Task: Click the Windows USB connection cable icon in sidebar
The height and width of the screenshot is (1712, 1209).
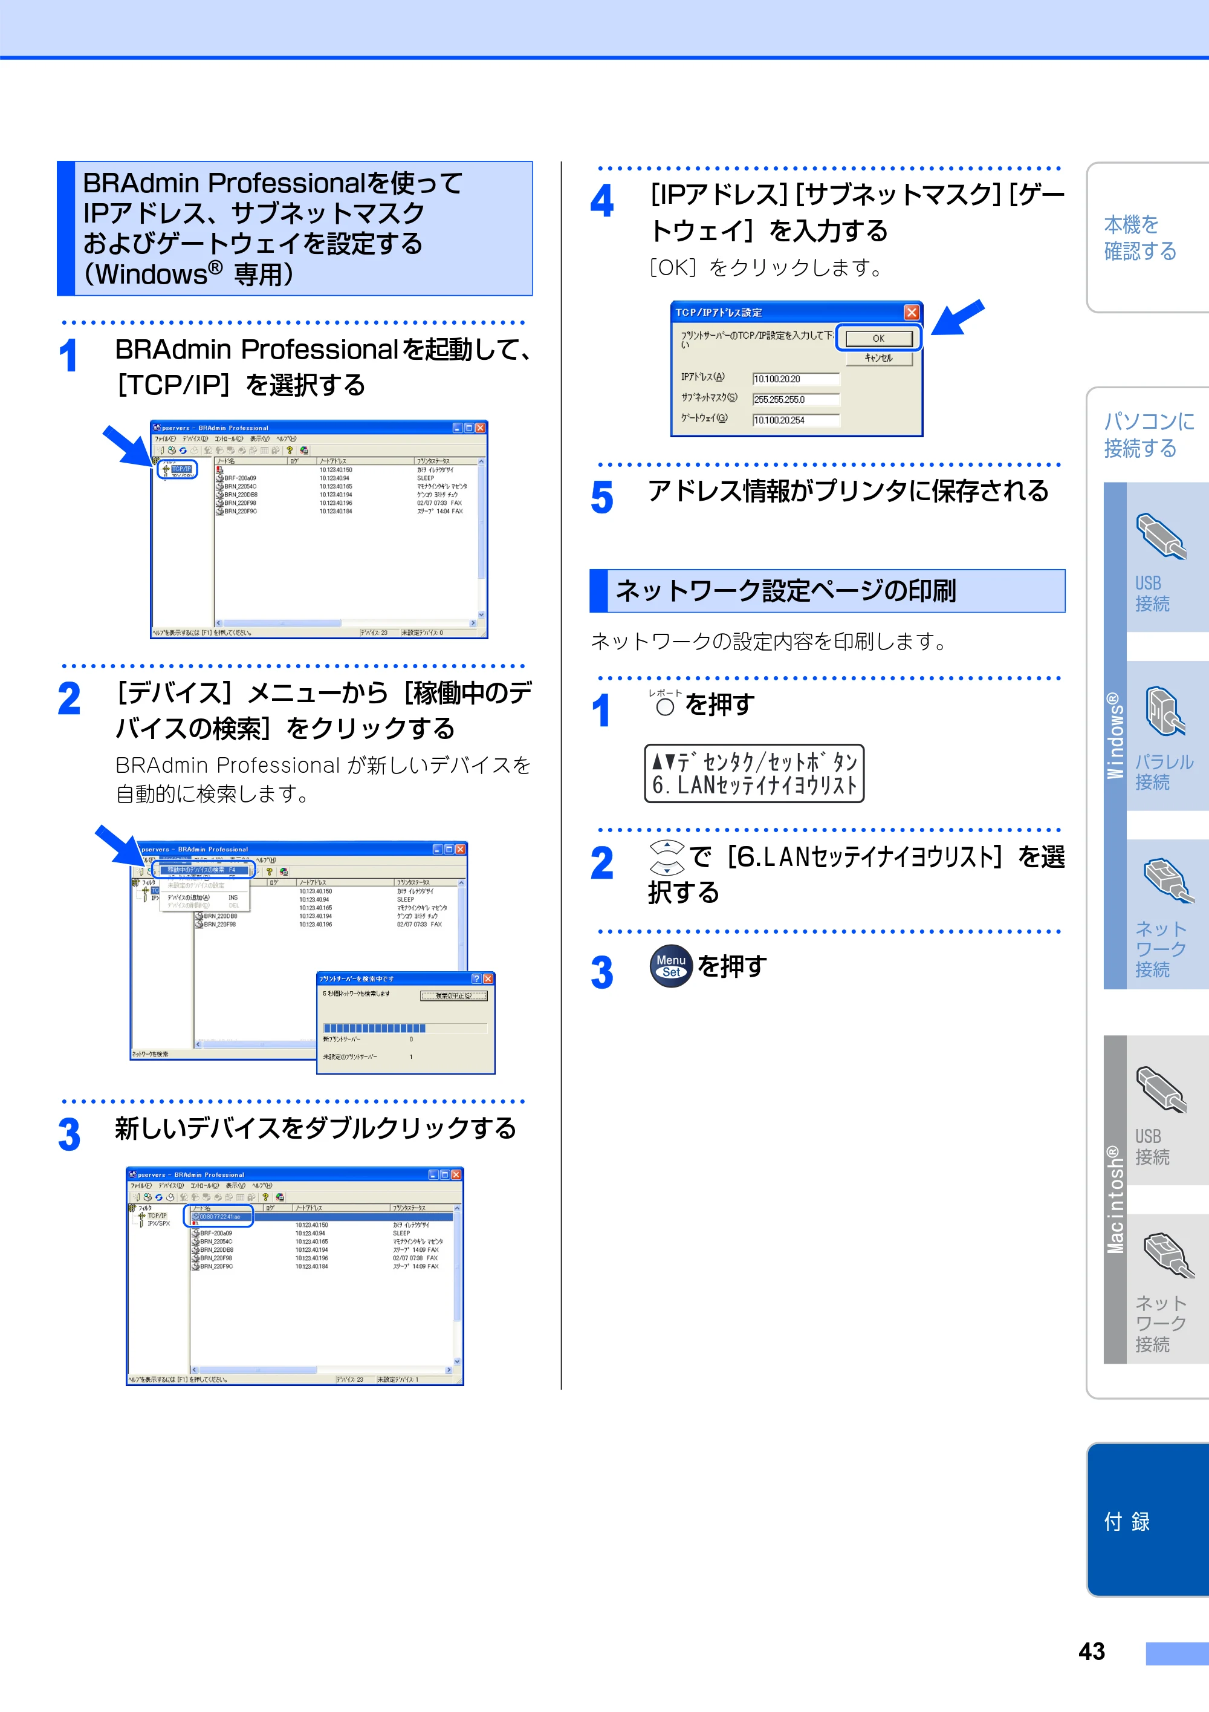Action: 1161,536
